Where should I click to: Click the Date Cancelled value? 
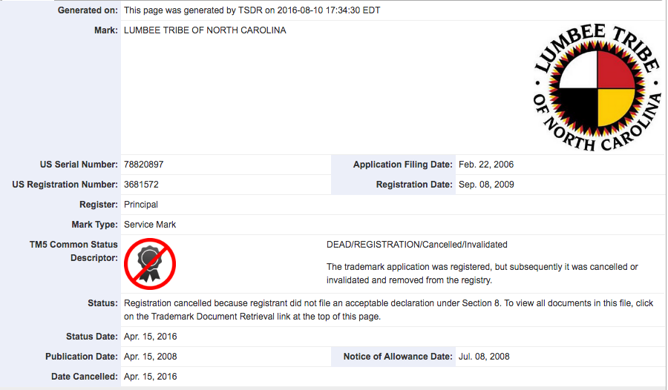pos(151,377)
